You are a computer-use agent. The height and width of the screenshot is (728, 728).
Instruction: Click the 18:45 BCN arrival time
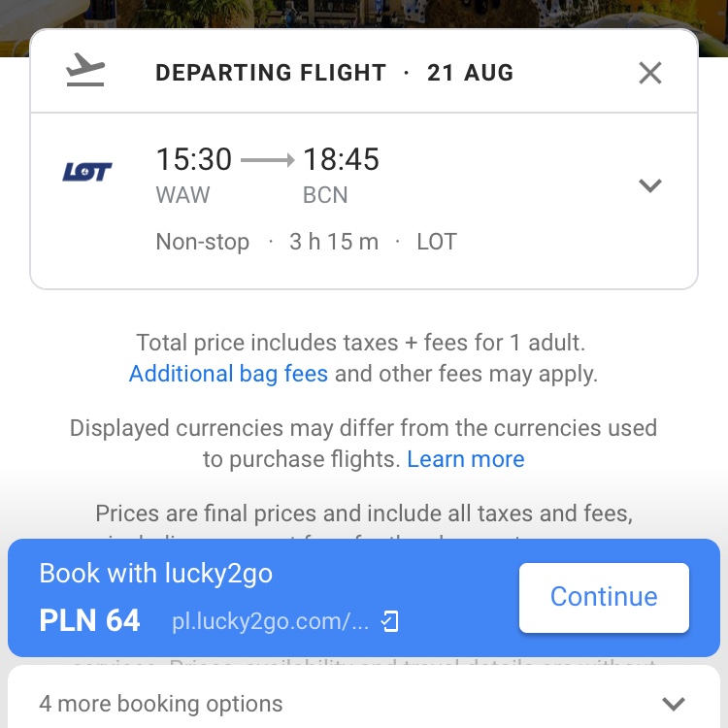pos(341,175)
